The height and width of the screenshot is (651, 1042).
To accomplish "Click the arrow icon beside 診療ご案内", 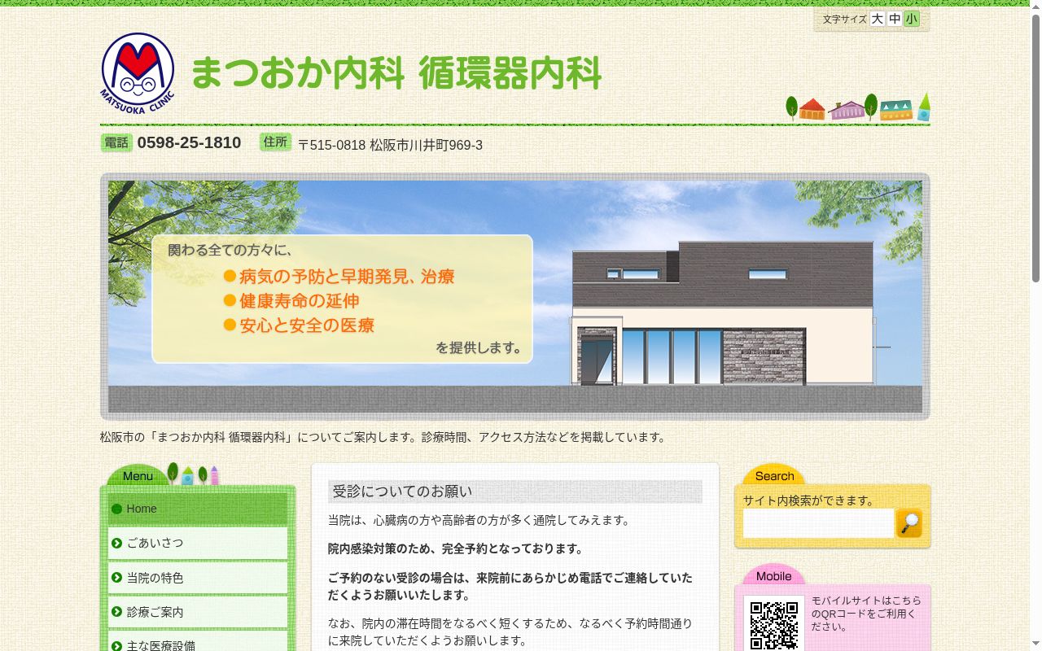I will (117, 612).
